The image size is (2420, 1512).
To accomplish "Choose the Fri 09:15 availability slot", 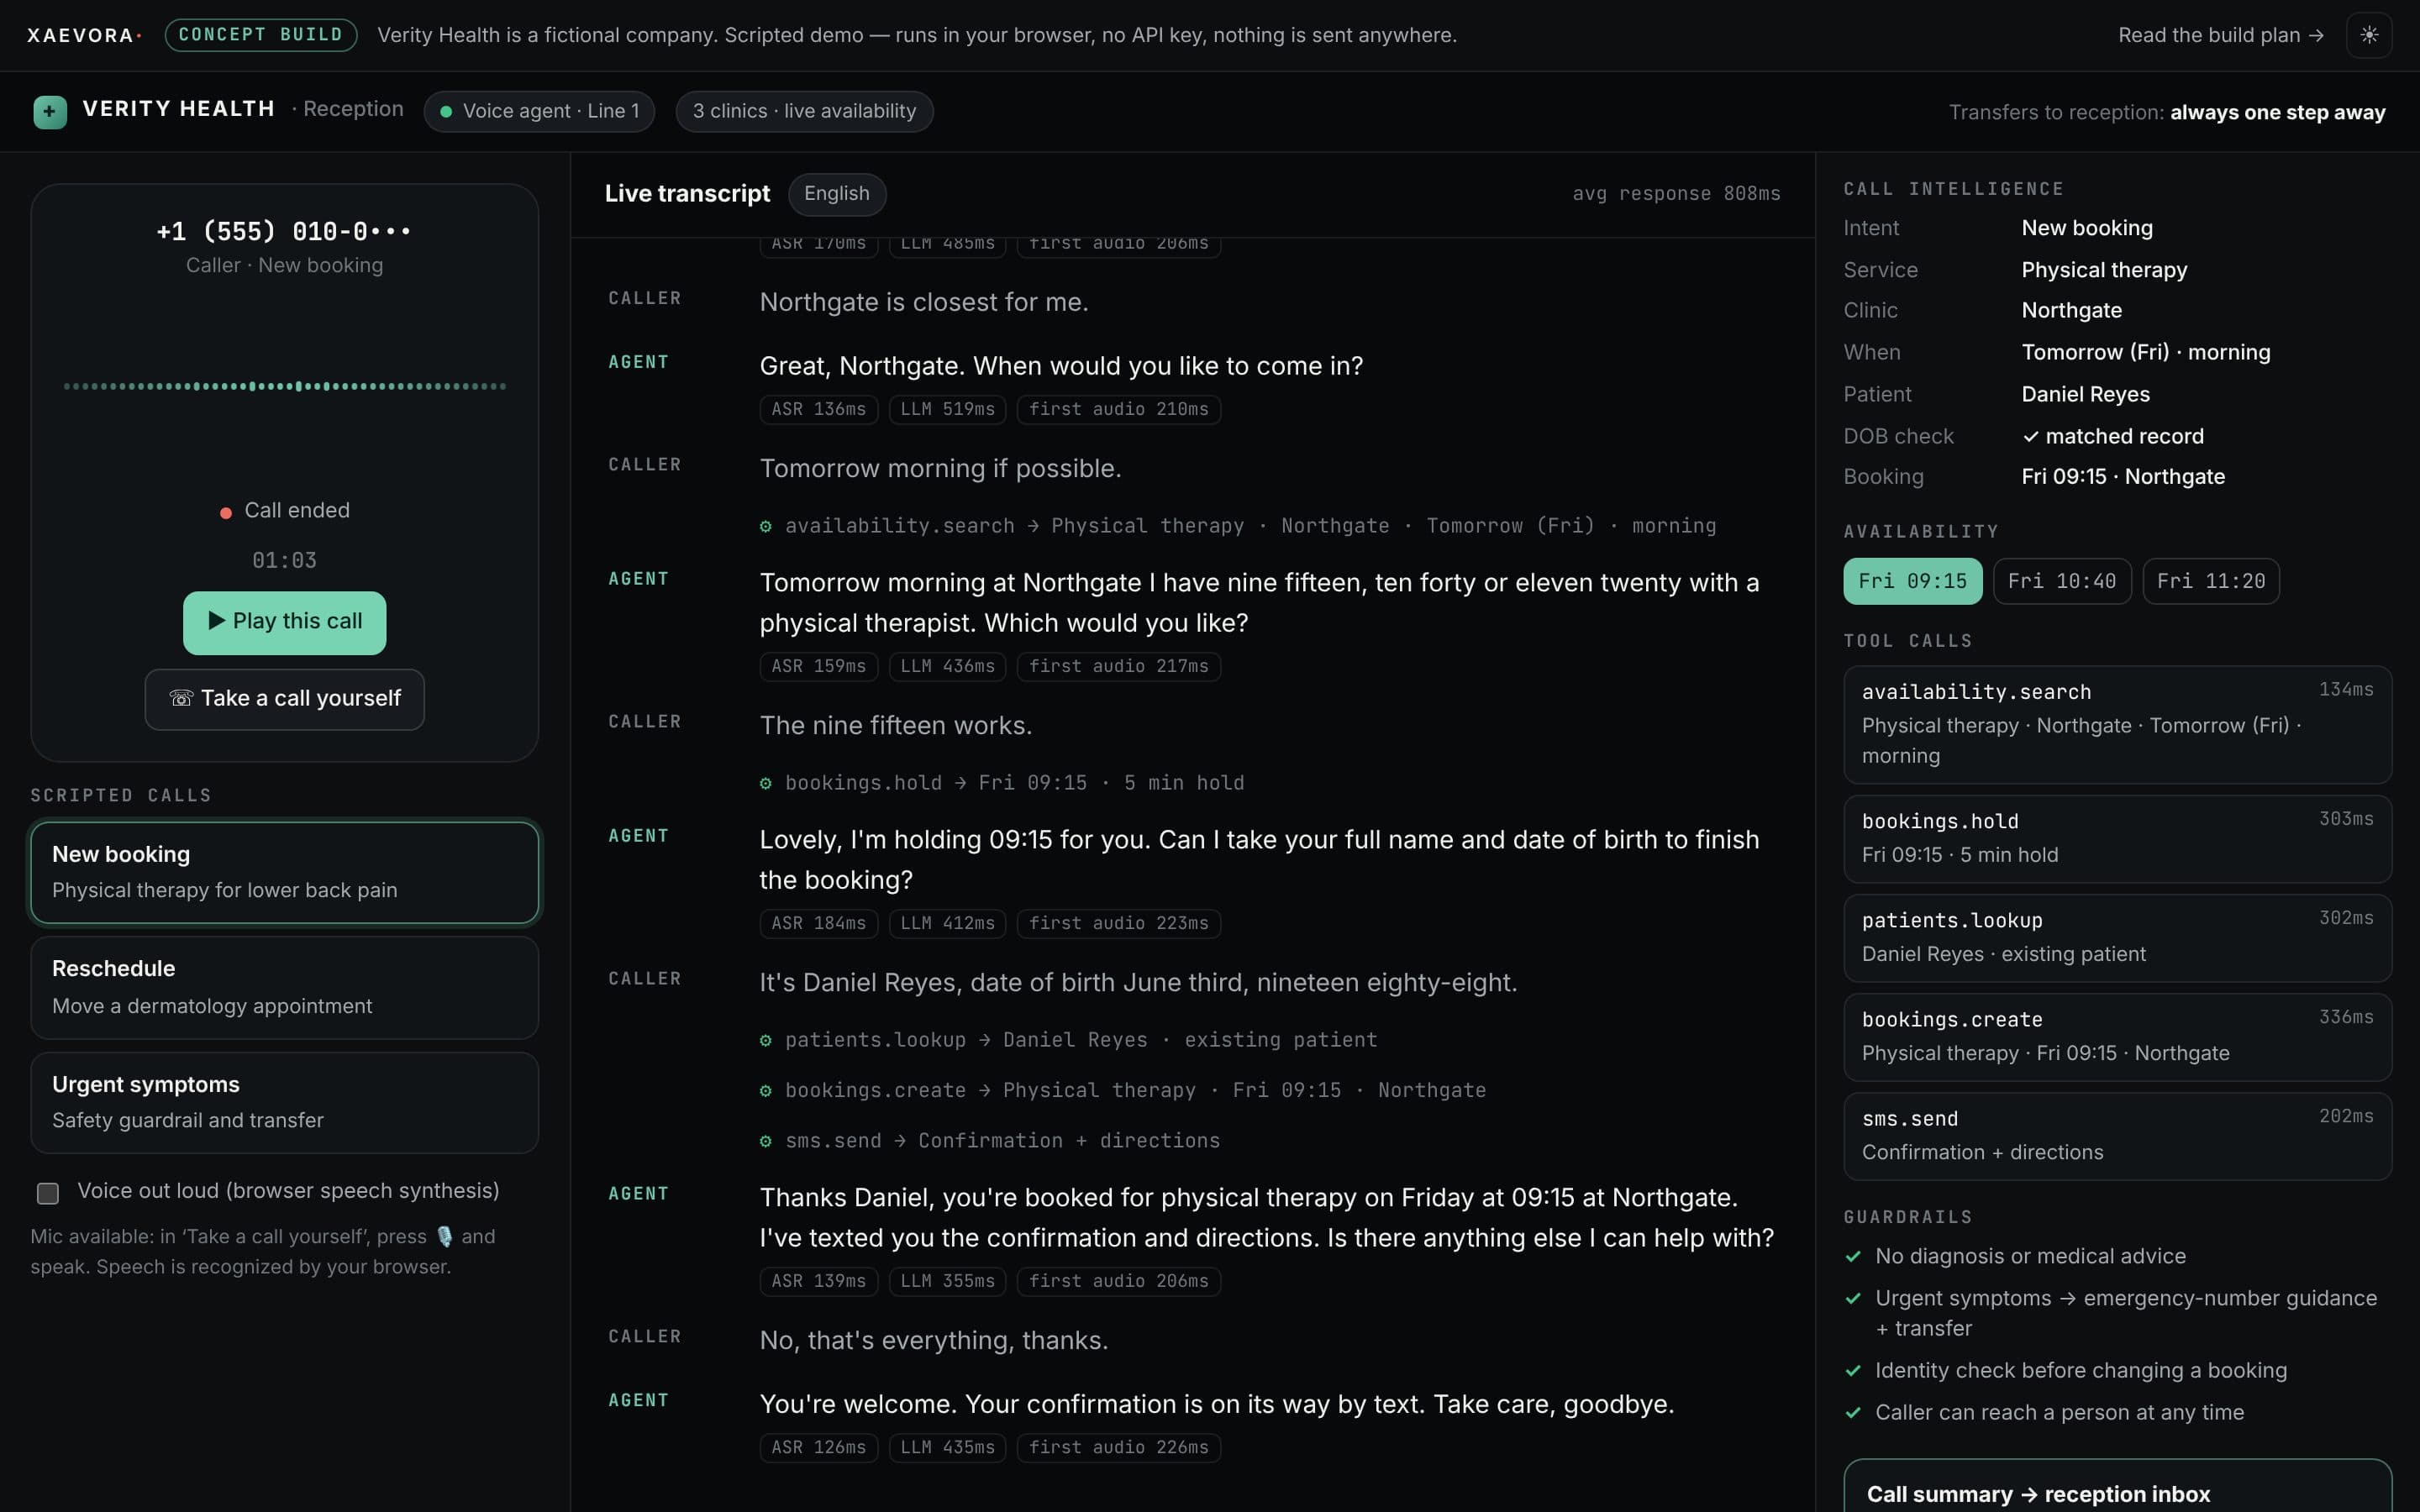I will tap(1912, 581).
